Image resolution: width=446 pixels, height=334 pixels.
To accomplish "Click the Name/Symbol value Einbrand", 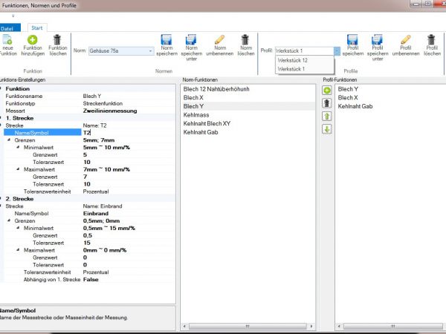I will click(x=96, y=213).
